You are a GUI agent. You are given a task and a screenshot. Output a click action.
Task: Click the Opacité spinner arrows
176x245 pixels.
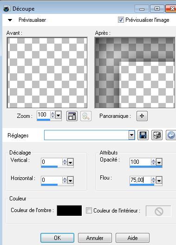[x=154, y=162]
